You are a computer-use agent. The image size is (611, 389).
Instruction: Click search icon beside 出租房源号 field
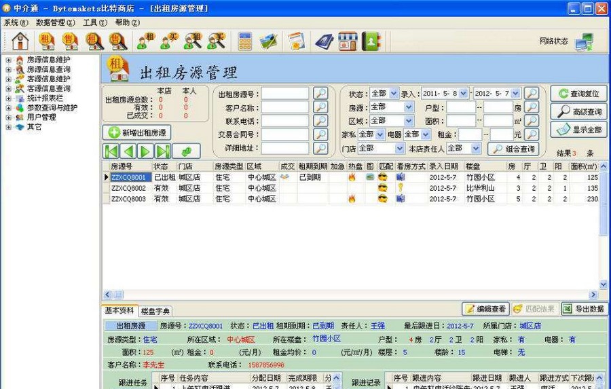[x=320, y=94]
